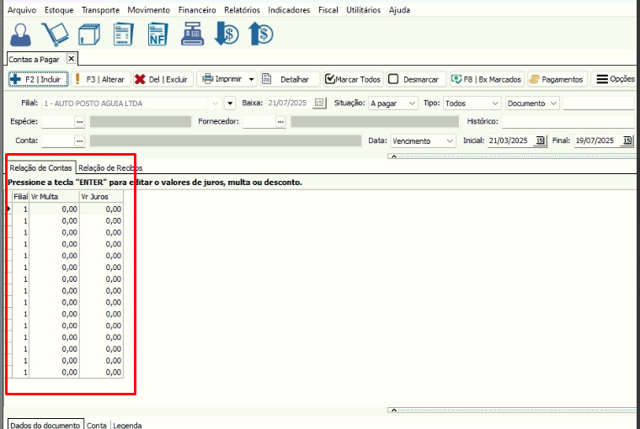
Task: Open the hand truck stock icon
Action: [56, 35]
